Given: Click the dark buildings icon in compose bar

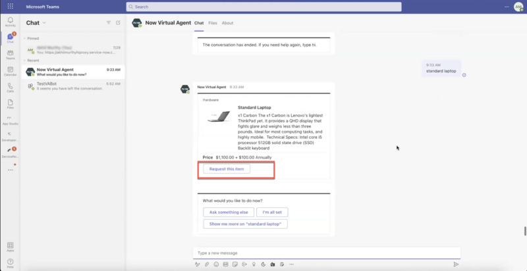Looking at the screenshot, I should pyautogui.click(x=273, y=264).
